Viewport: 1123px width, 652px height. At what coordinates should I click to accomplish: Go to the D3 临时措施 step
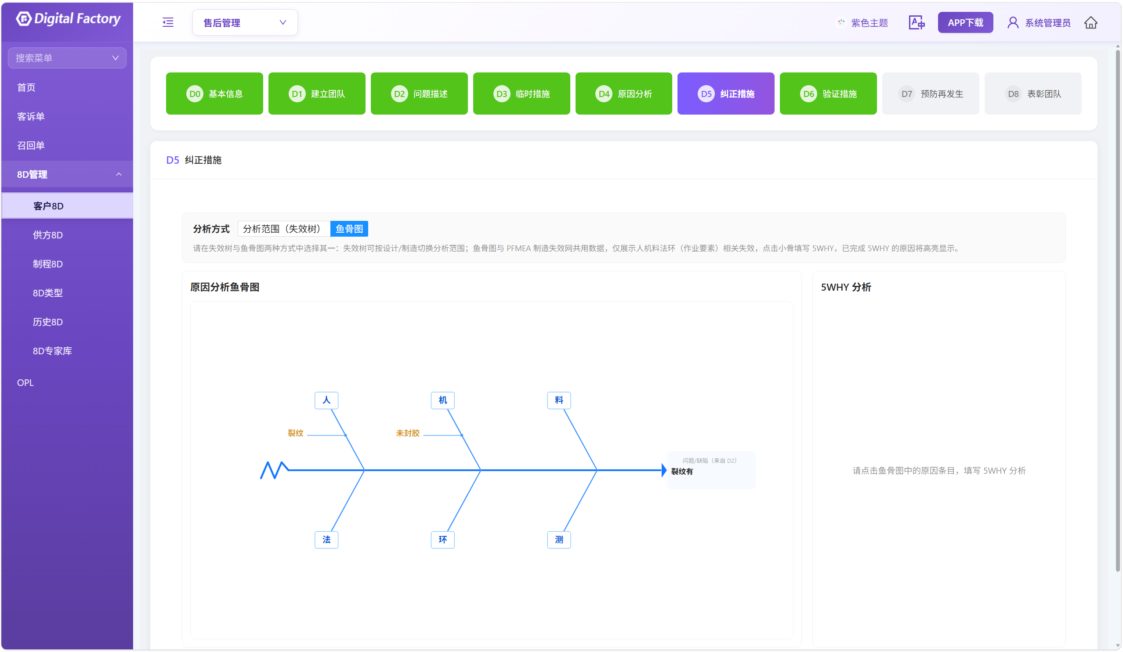click(522, 94)
